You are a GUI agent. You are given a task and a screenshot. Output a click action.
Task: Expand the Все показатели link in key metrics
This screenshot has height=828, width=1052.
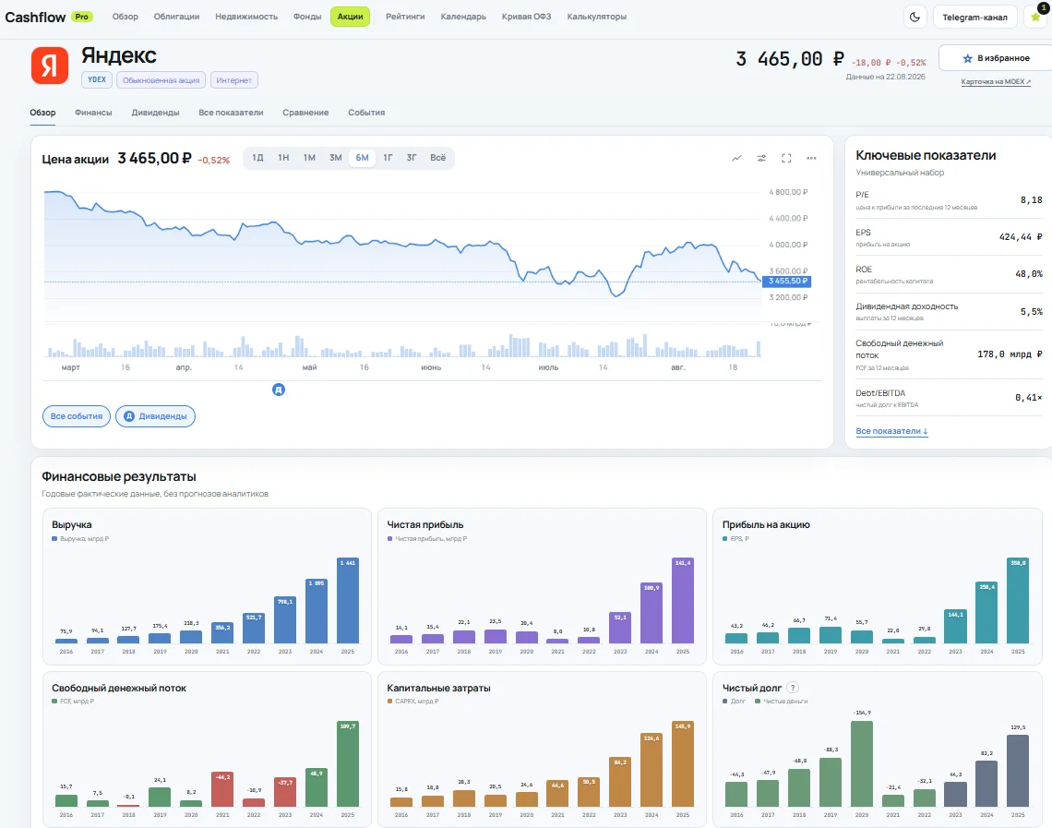pos(891,431)
